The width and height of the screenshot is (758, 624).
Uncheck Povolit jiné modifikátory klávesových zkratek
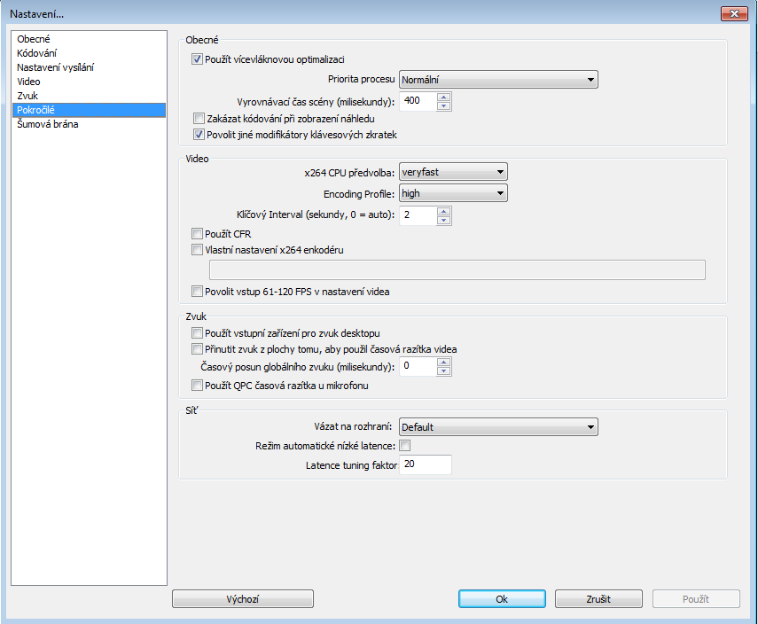point(199,135)
